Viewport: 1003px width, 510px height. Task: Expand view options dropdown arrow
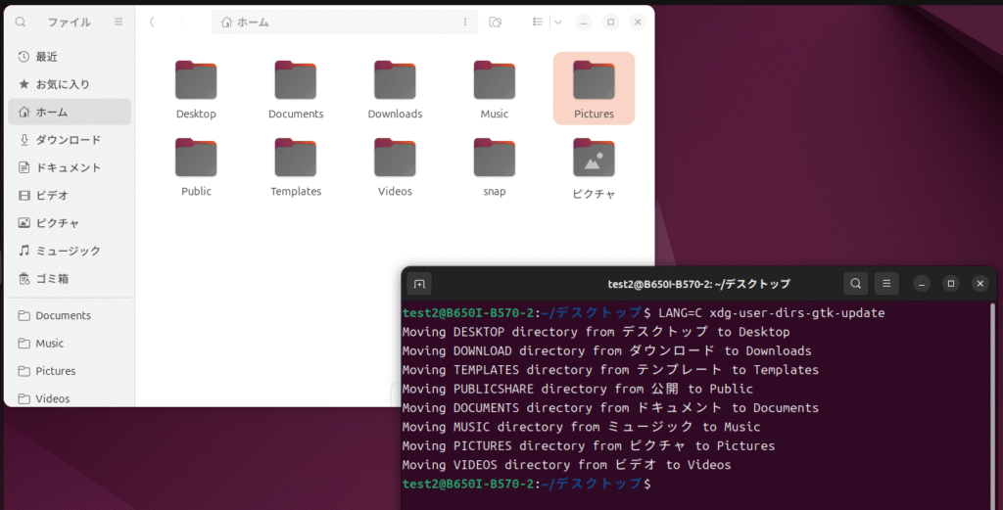coord(557,22)
